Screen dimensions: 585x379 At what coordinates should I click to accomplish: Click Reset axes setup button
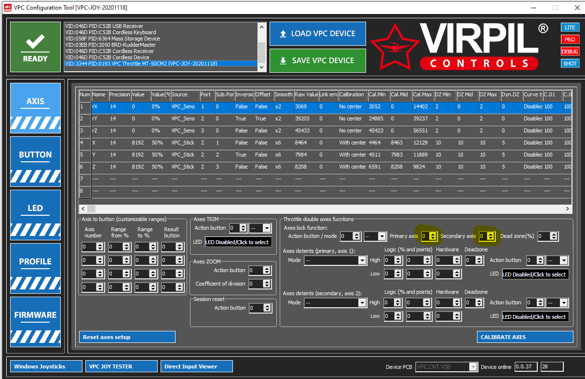click(127, 337)
